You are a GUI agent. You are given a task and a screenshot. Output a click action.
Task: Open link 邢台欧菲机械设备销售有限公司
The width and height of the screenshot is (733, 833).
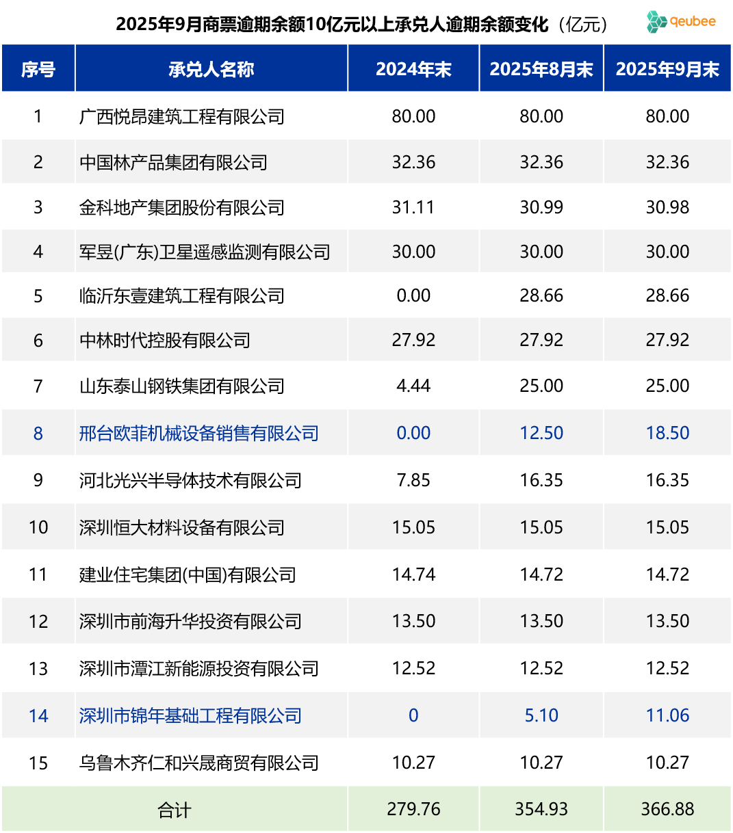click(x=198, y=434)
